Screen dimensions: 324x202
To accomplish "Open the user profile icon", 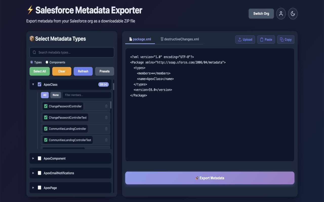I will 281,14.
